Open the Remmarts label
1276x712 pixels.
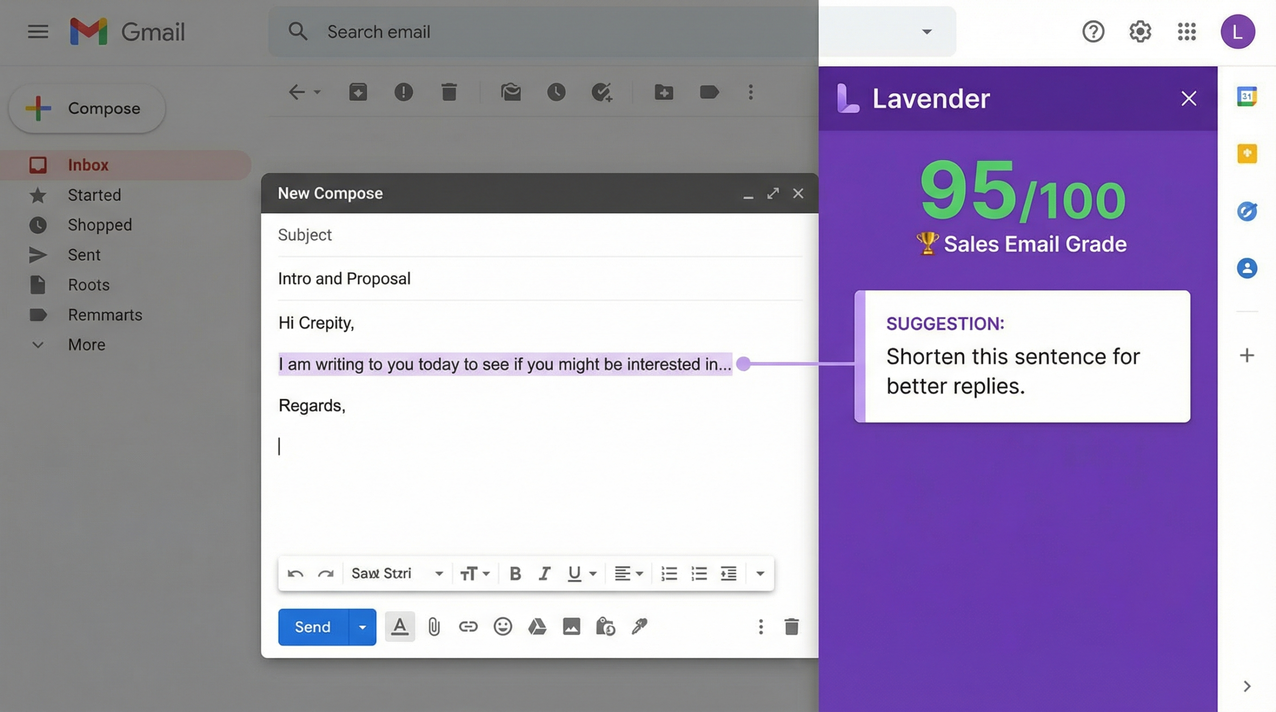click(x=105, y=314)
